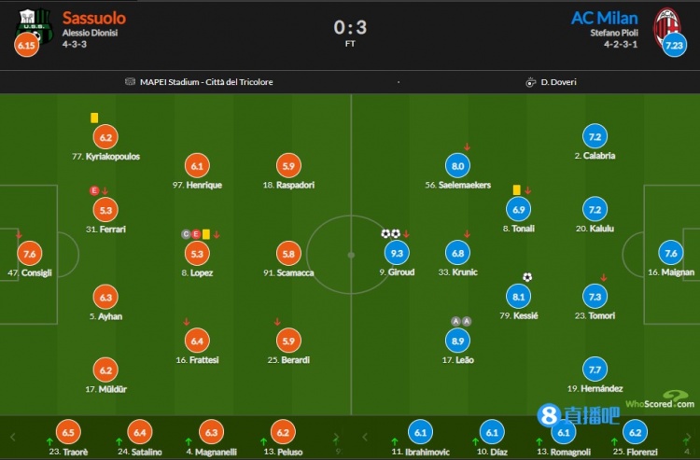Viewport: 700px width, 460px height.
Task: Select substitute Ibrahimovic's 6.1 rating
Action: (x=421, y=432)
